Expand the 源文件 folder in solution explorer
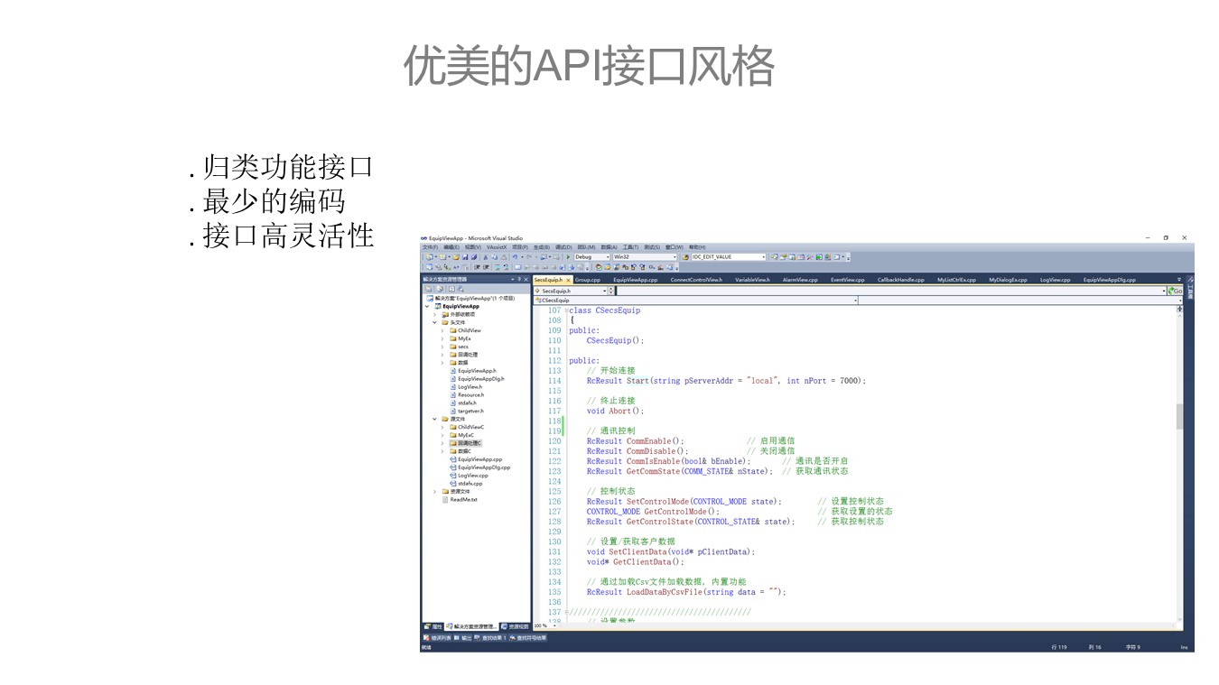Screen dimensions: 1219x685 [435, 419]
